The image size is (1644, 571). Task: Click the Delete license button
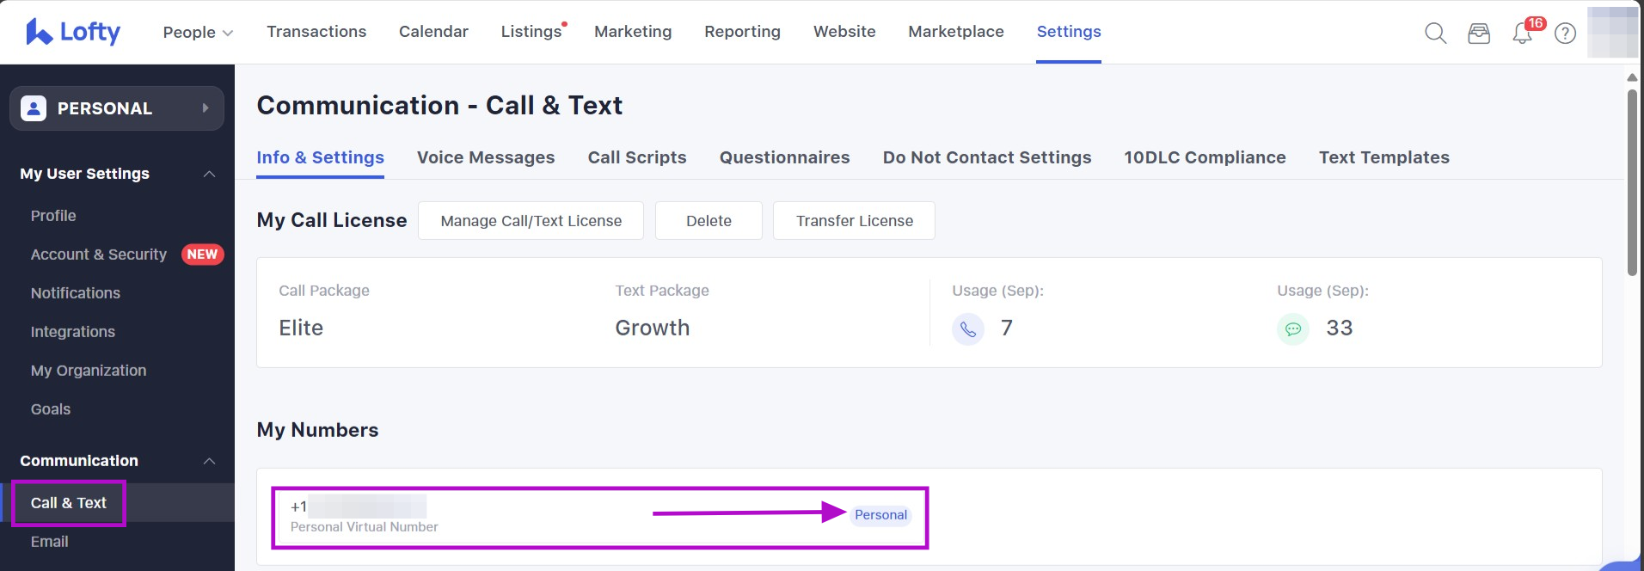[709, 221]
